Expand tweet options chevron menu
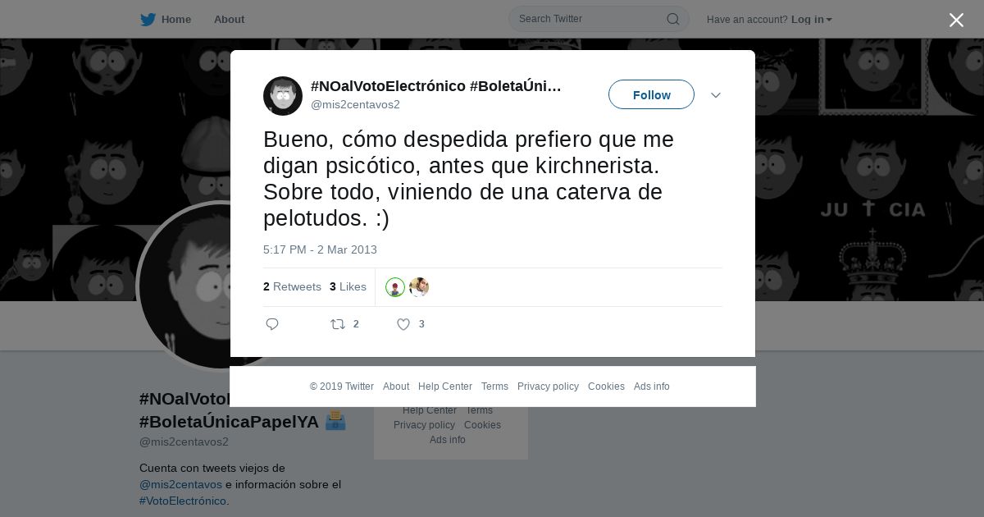This screenshot has width=984, height=517. pyautogui.click(x=715, y=95)
